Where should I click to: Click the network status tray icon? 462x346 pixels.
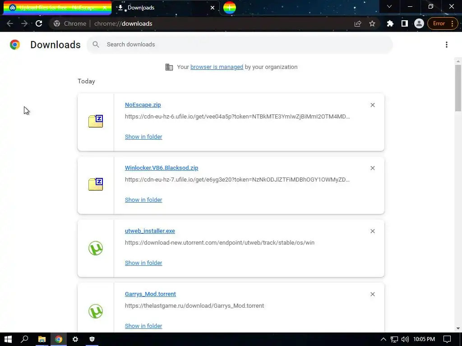394,339
